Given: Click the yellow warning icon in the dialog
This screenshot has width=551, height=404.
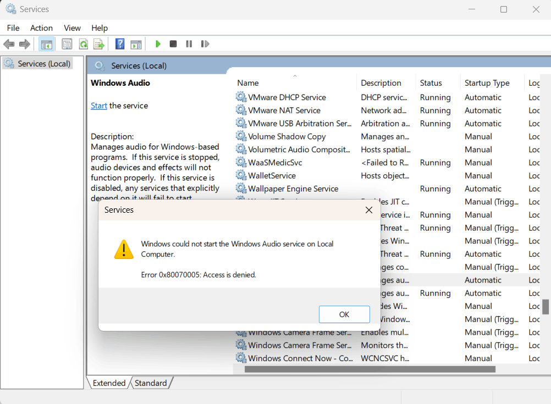Looking at the screenshot, I should point(124,250).
